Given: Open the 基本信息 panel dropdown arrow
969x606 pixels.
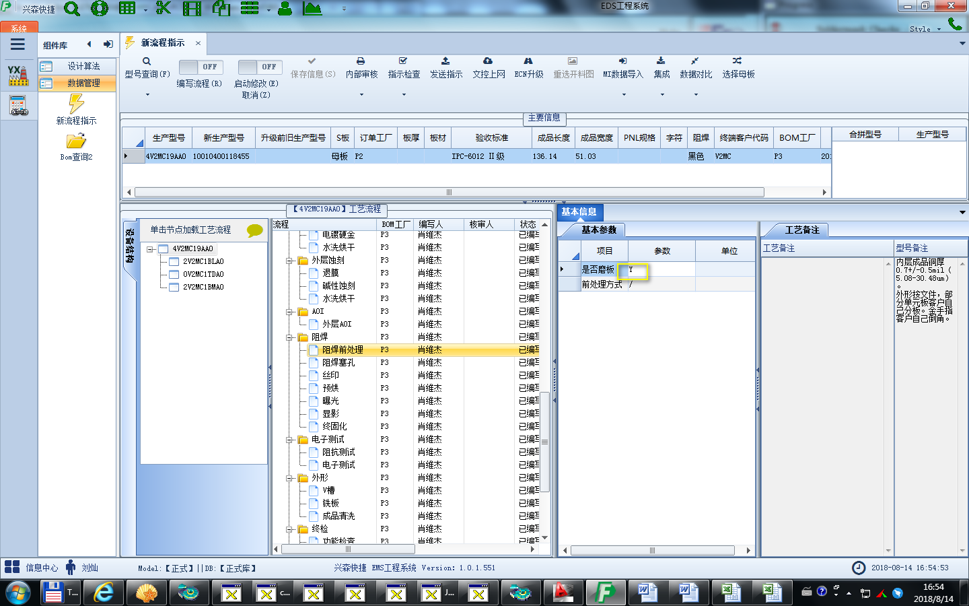Looking at the screenshot, I should coord(962,212).
